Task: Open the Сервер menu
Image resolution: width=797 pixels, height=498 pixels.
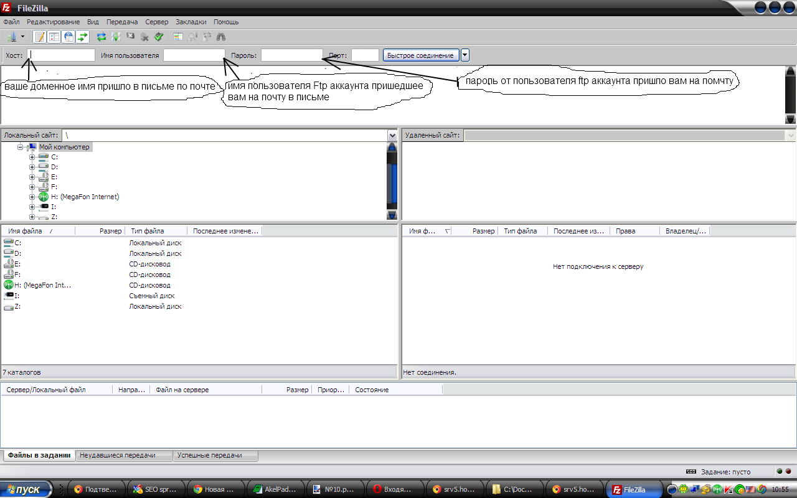Action: point(157,22)
